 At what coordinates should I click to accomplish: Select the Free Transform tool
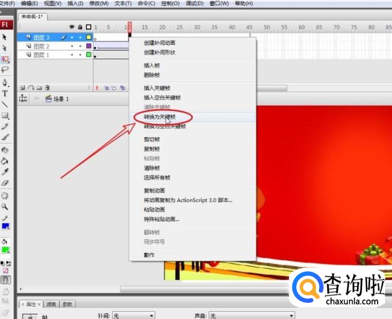coord(5,59)
